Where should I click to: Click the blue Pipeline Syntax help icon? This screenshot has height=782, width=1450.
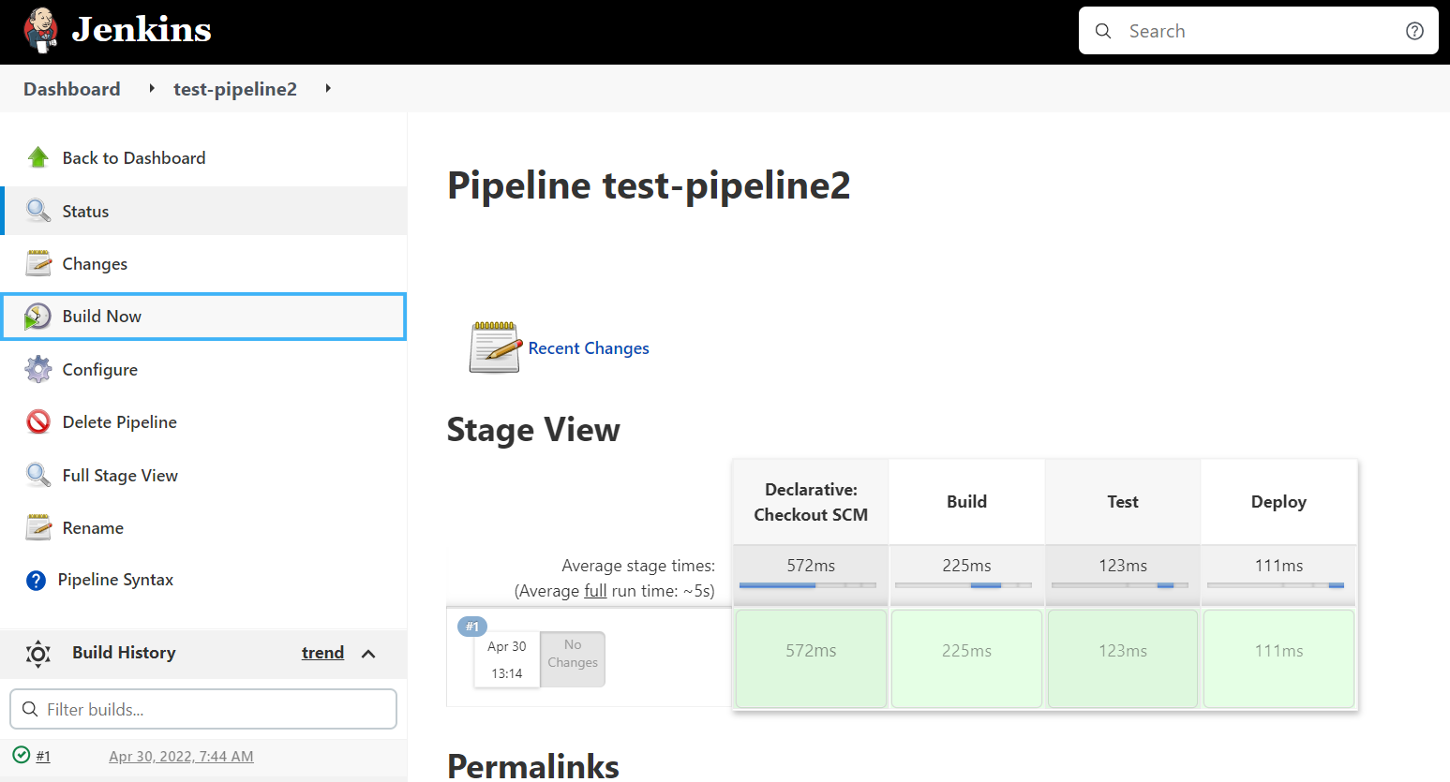[36, 581]
